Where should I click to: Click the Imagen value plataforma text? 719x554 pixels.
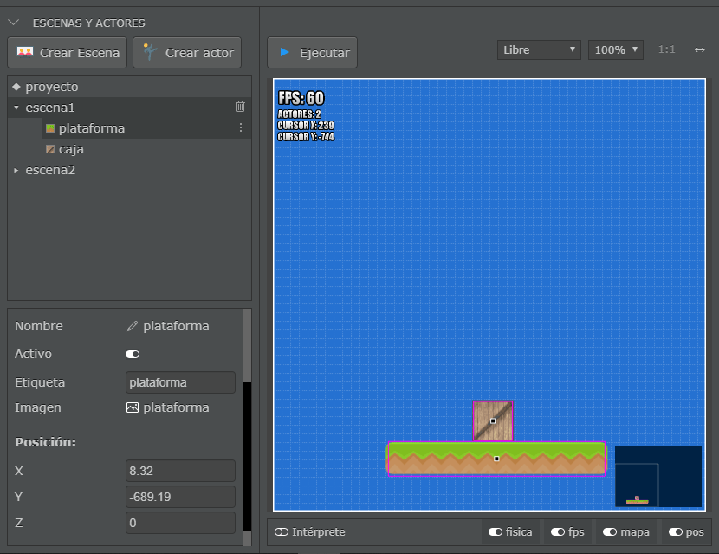[x=176, y=407]
